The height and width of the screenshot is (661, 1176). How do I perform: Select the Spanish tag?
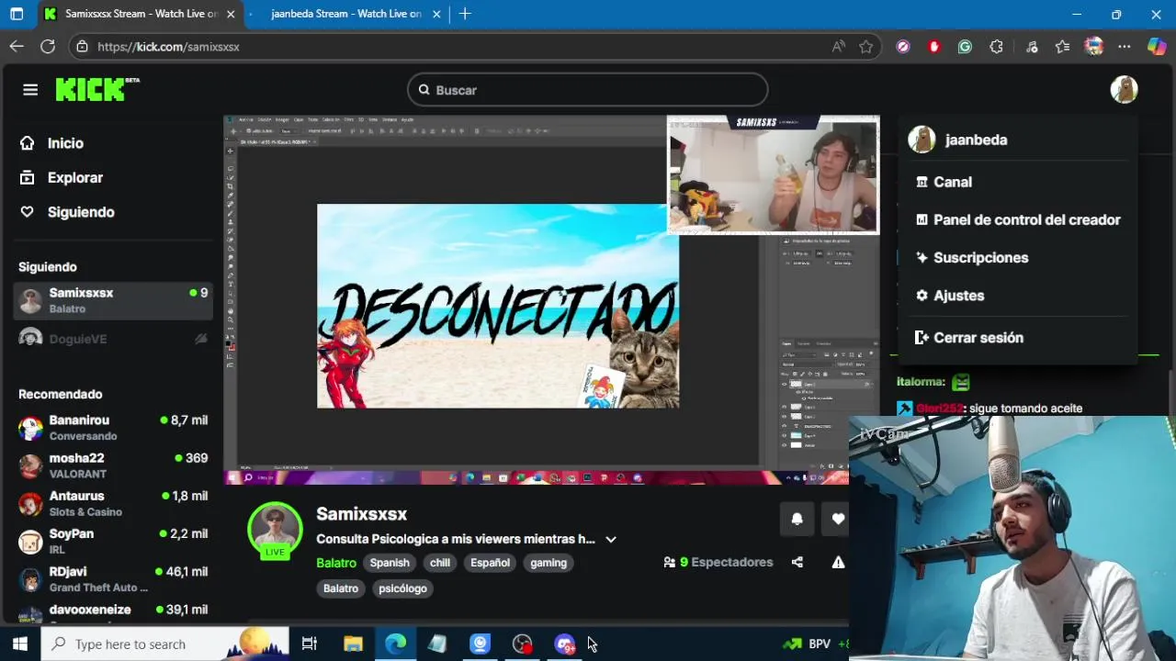click(390, 563)
